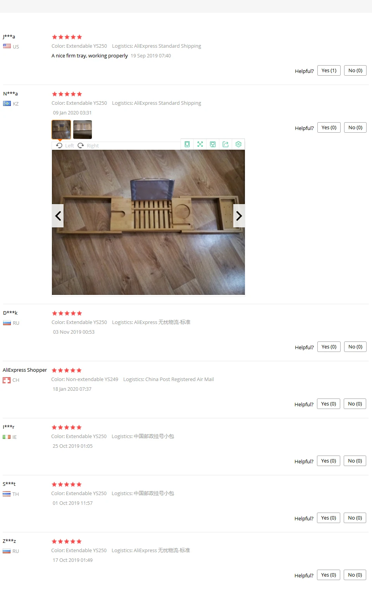Click the green fullscreen expand icon
372x596 pixels.
(200, 144)
